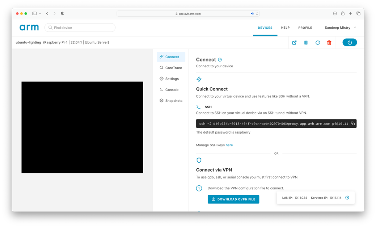Follow the Manage SSH keys 'here' link

coord(229,145)
